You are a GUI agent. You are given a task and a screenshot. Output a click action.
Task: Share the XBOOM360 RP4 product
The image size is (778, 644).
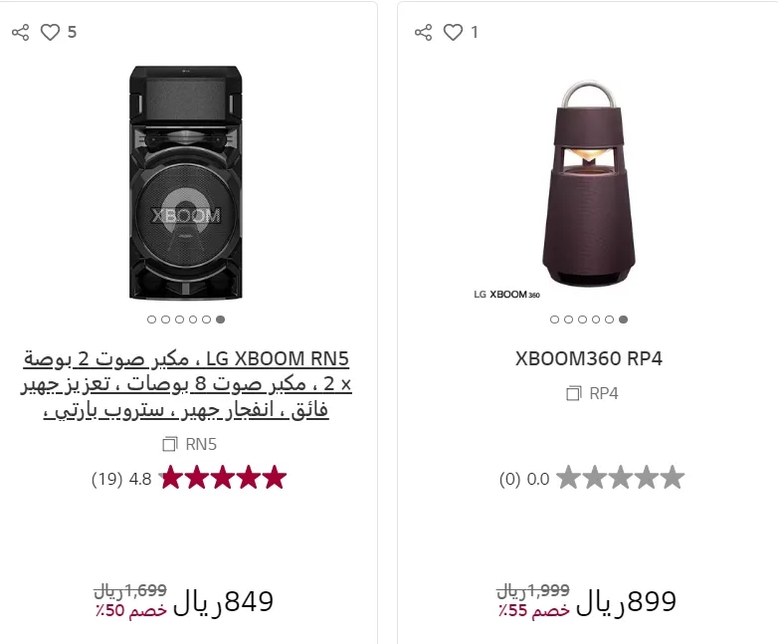[x=424, y=32]
